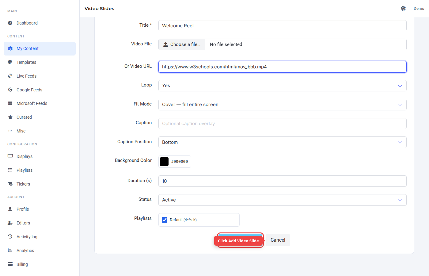Click the Dashboard gauge icon
429x276 pixels.
[10, 23]
